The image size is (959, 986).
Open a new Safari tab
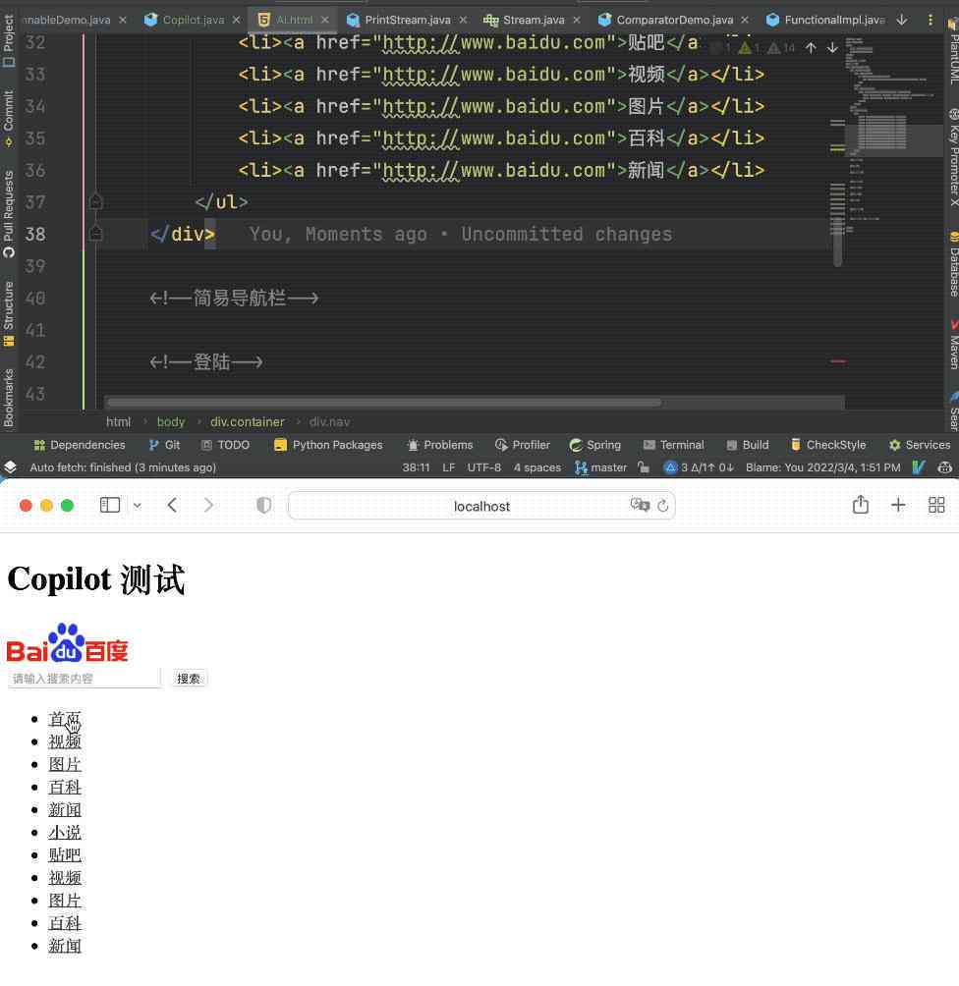(898, 505)
